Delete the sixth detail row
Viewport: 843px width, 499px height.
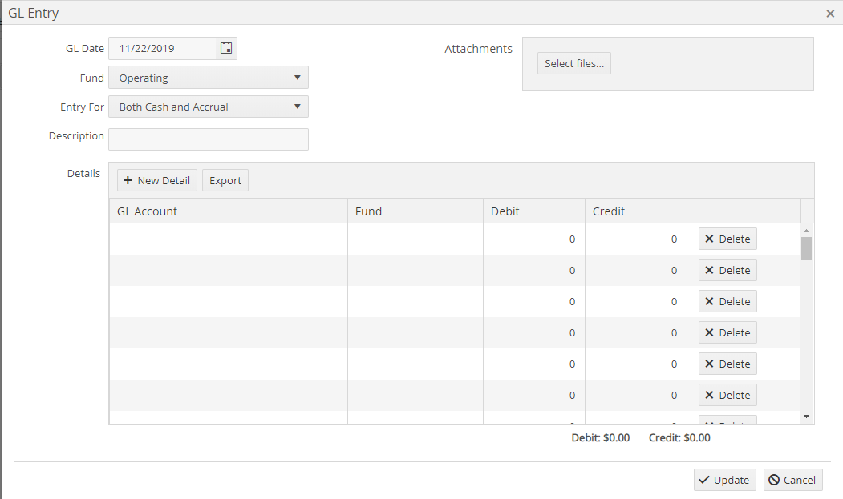(x=727, y=395)
